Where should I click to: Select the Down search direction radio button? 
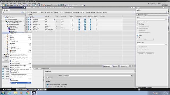(x=138, y=35)
